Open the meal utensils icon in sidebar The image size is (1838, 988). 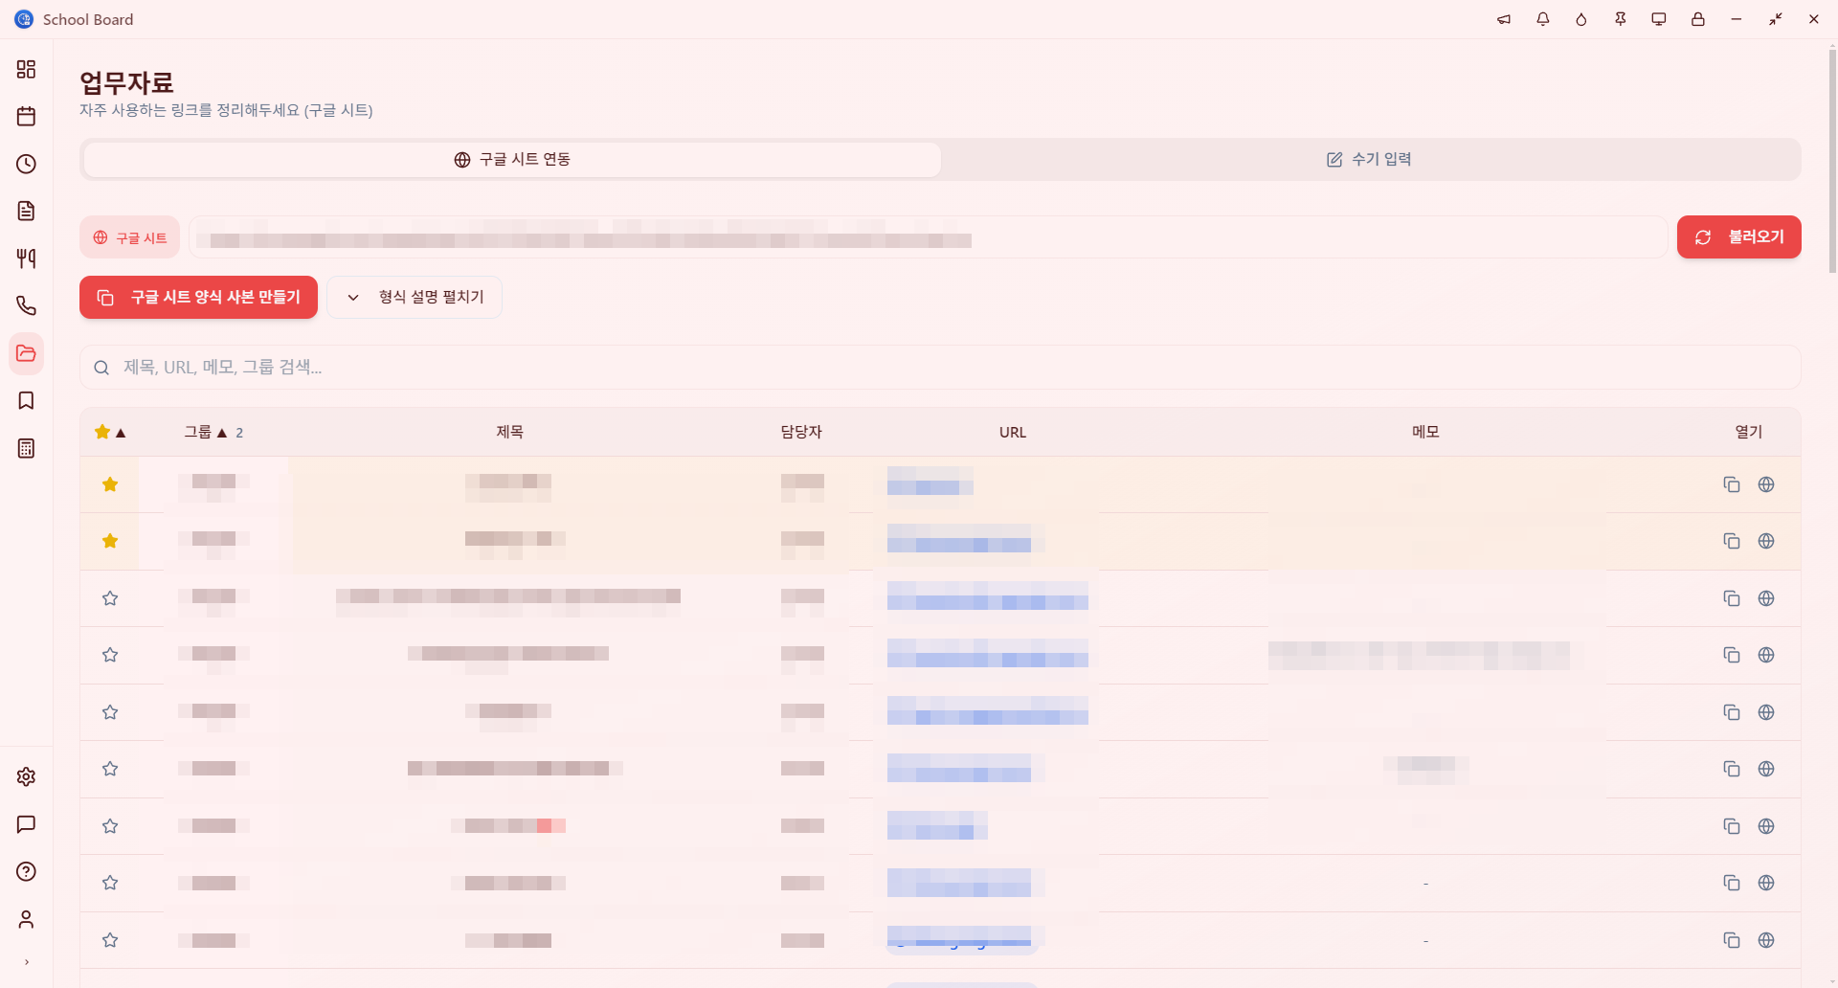[x=26, y=258]
